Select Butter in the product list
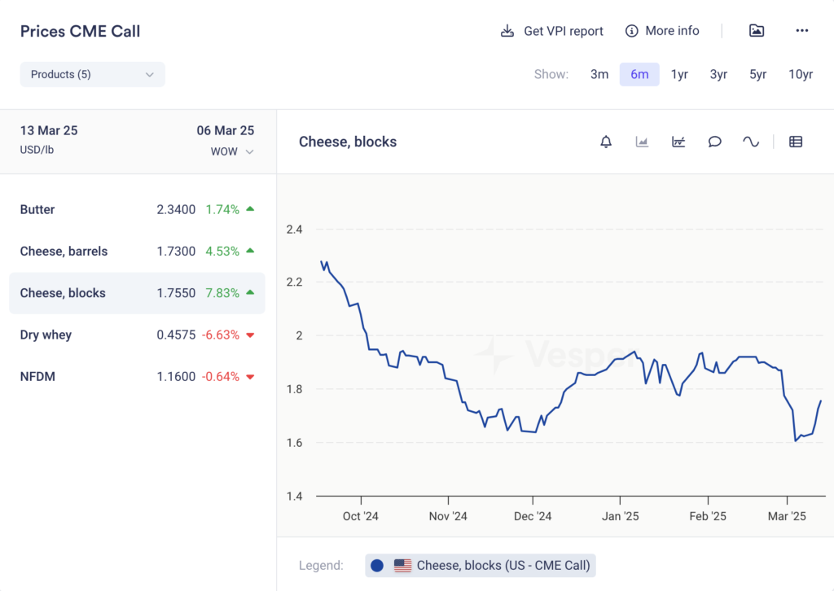The height and width of the screenshot is (591, 834). tap(37, 209)
